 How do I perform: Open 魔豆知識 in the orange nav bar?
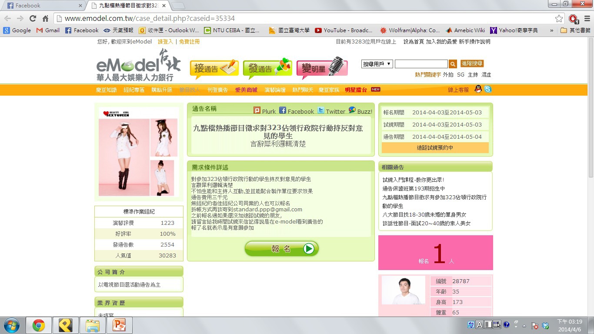point(107,90)
